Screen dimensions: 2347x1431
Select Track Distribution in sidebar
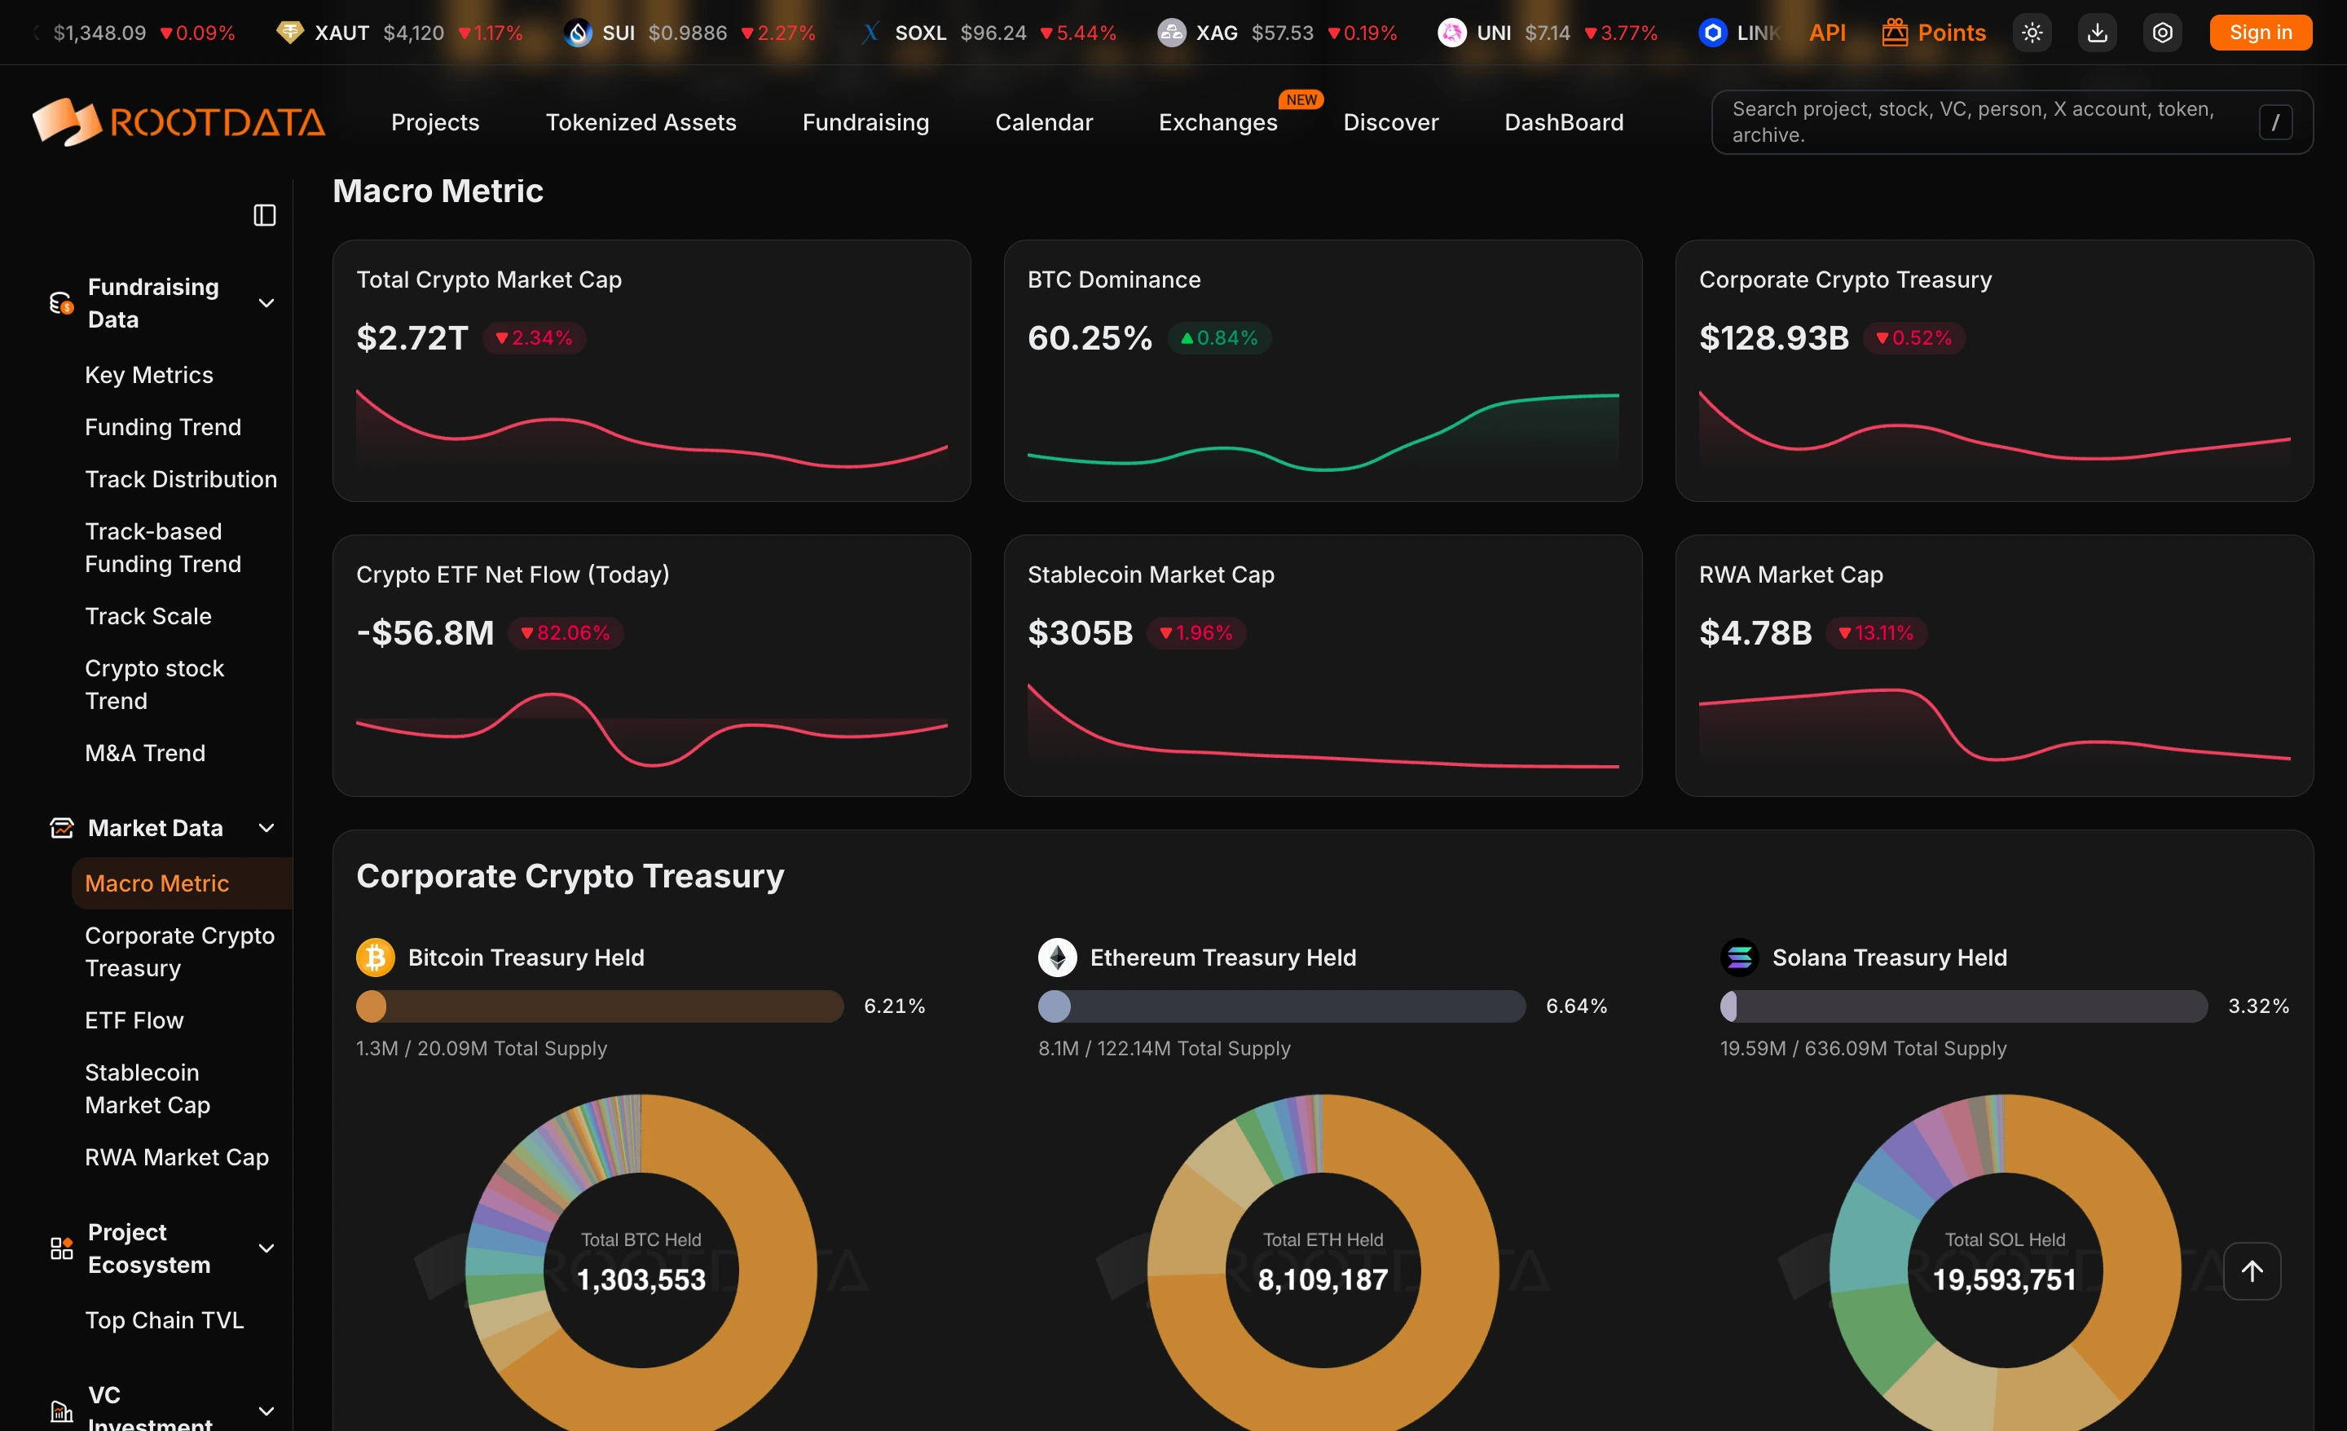(181, 479)
